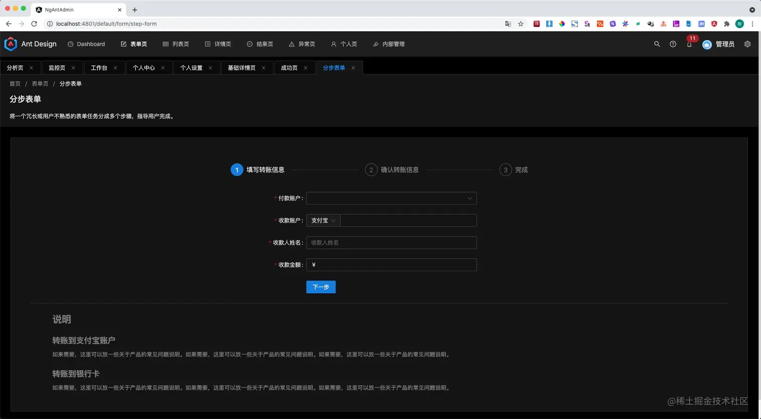Screen dimensions: 761x419
Task: Click the 下一步 button
Action: 321,287
